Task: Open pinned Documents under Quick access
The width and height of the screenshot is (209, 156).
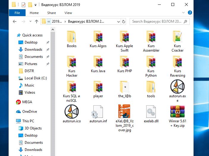Action: pos(34,57)
